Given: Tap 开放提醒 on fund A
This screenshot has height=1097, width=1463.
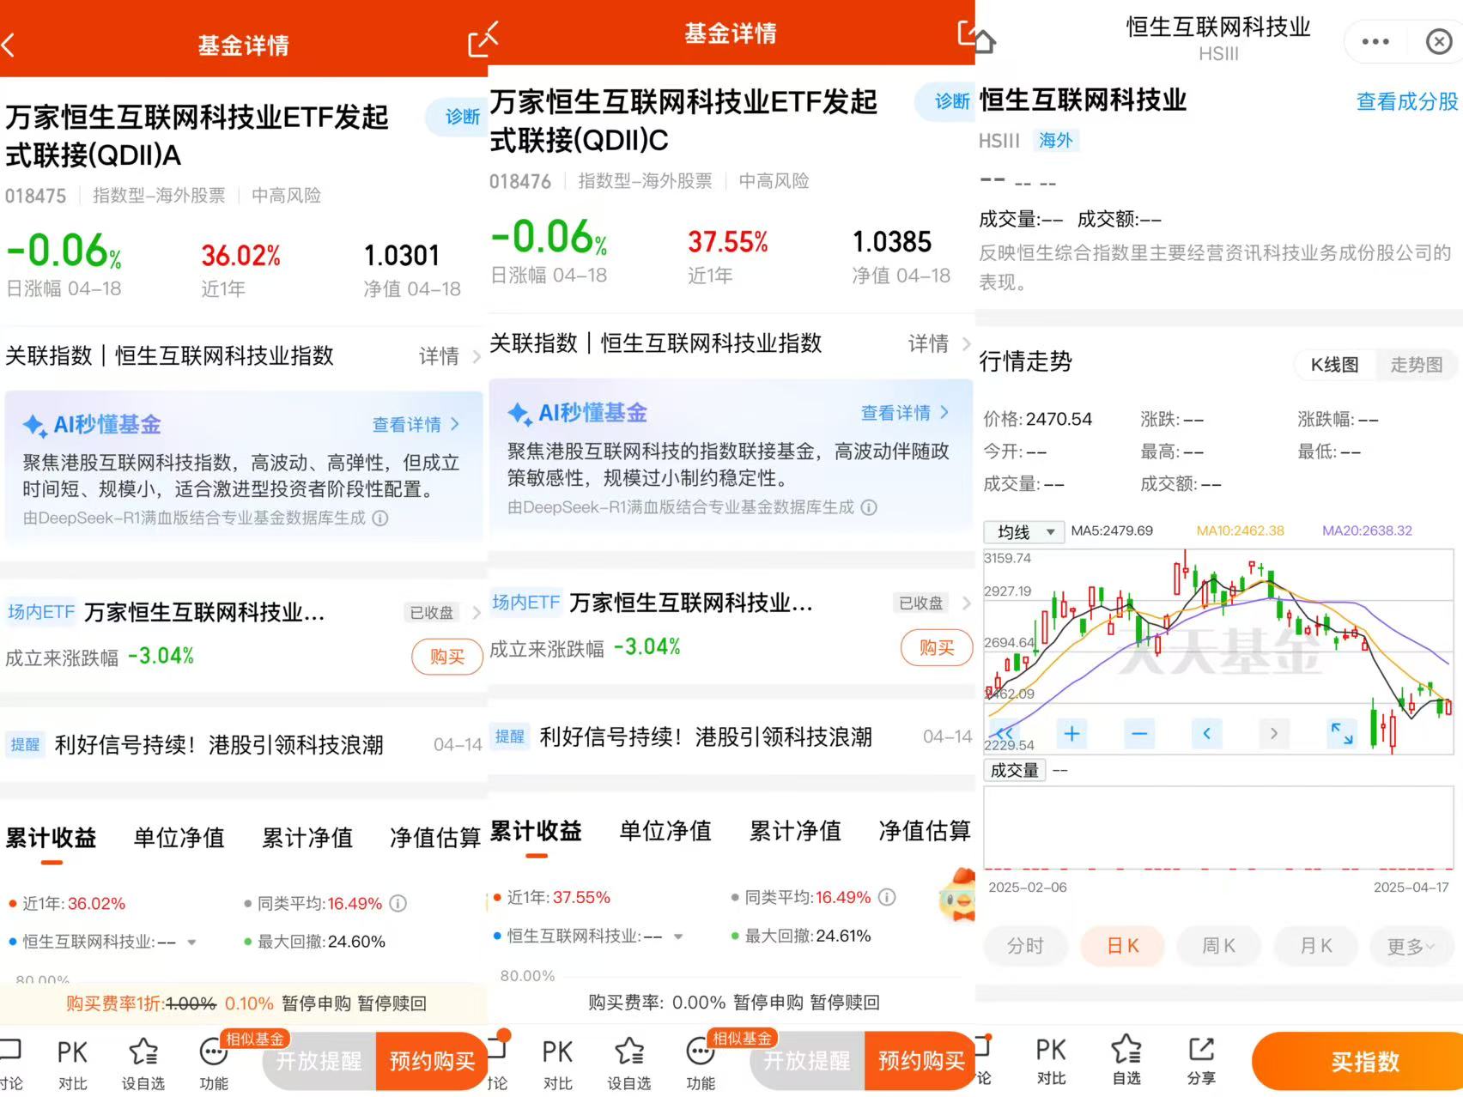Looking at the screenshot, I should click(x=319, y=1061).
